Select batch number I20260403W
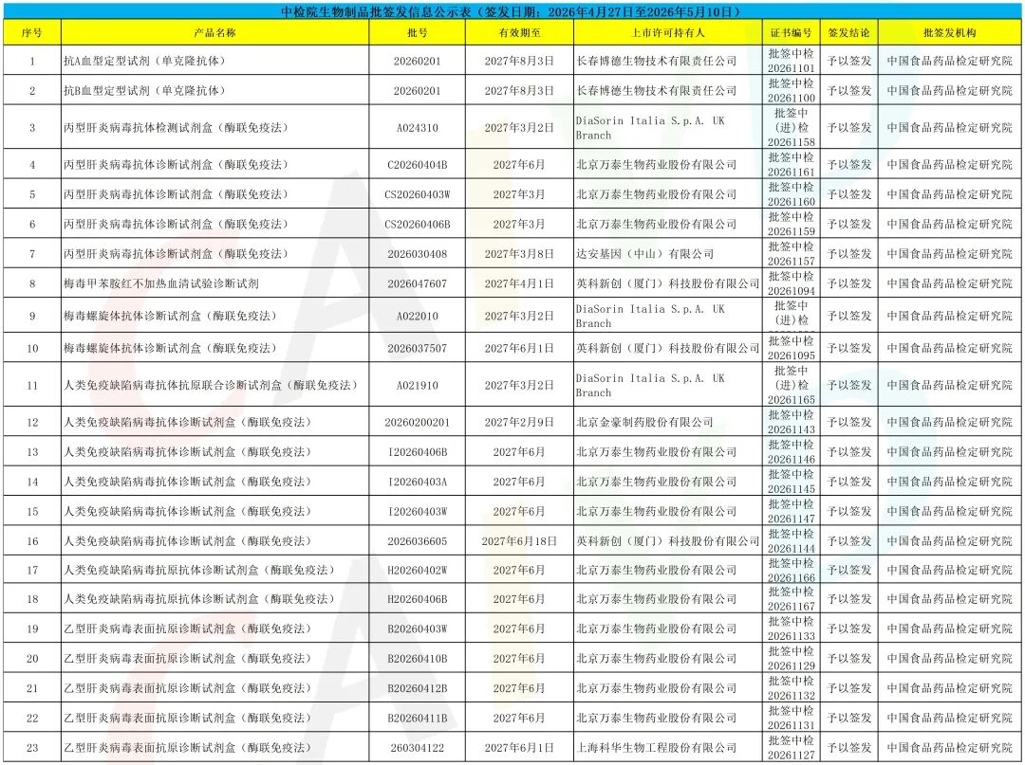Screen dimensions: 1025x765 417,512
